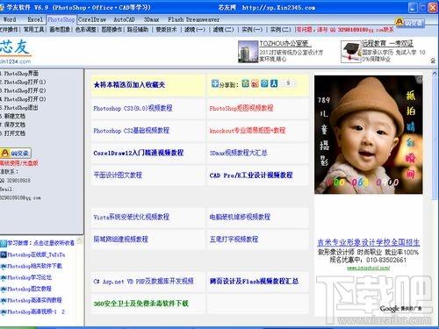The image size is (439, 329).
Task: Open the 常用工具 submenu
Action: [x=33, y=30]
